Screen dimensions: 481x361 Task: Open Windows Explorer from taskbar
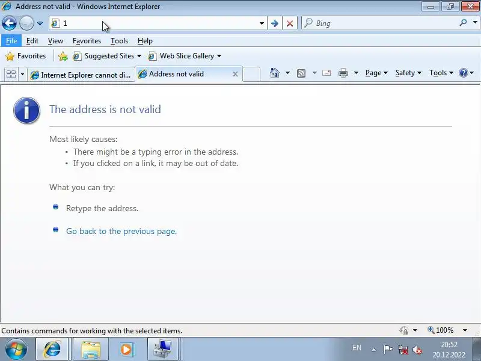[x=91, y=350]
